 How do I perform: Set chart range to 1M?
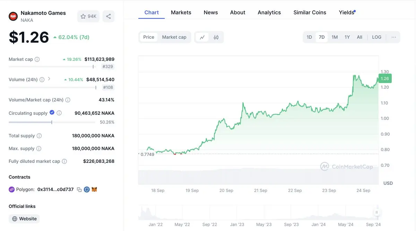[335, 37]
